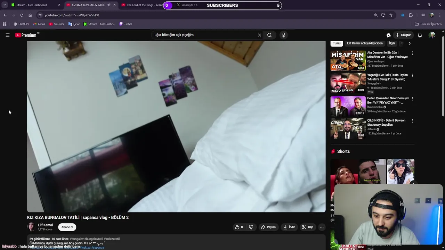
Task: Open Feyyaz Yiğit video thumbnail
Action: (348, 106)
